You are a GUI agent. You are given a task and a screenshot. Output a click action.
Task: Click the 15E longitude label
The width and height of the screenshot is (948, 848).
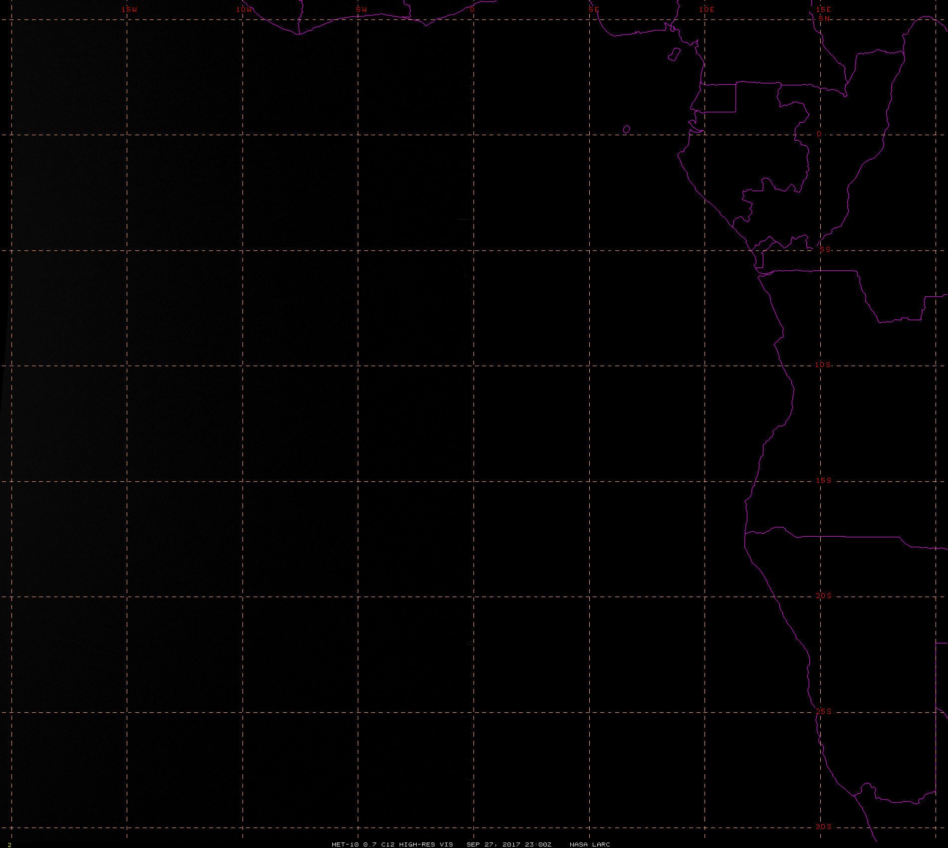[x=823, y=9]
